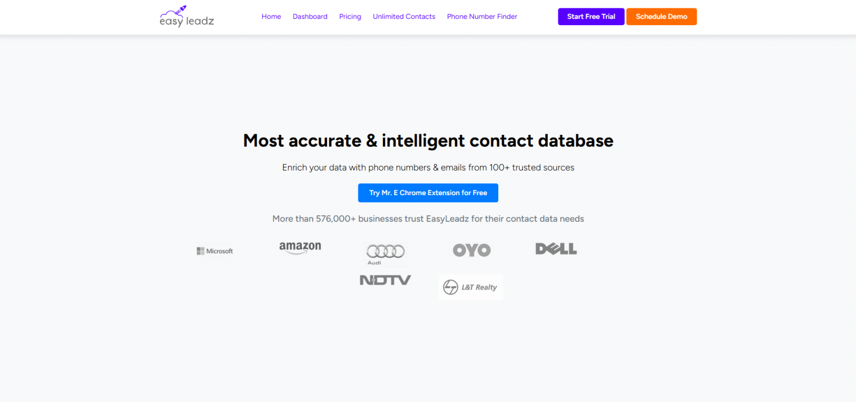Select the Microsoft company logo
This screenshot has height=402, width=856.
point(214,250)
